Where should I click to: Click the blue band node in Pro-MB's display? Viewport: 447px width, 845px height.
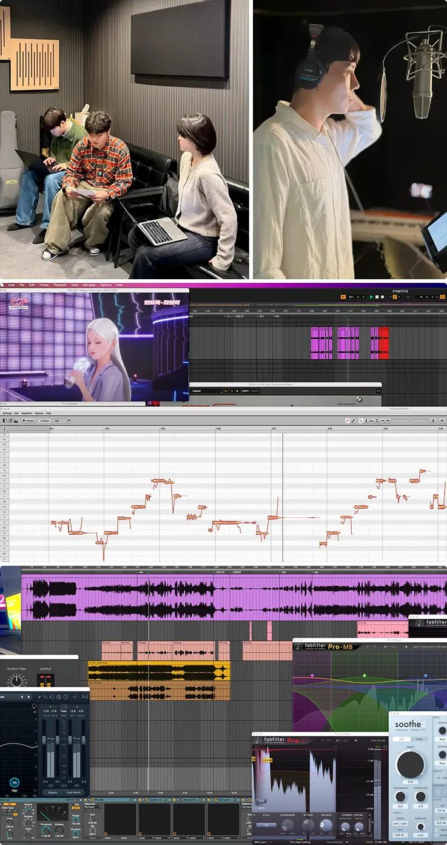(x=426, y=675)
